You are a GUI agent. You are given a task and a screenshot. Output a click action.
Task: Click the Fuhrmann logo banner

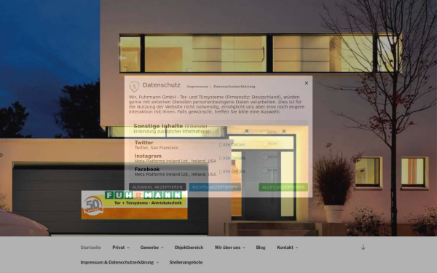click(x=134, y=205)
